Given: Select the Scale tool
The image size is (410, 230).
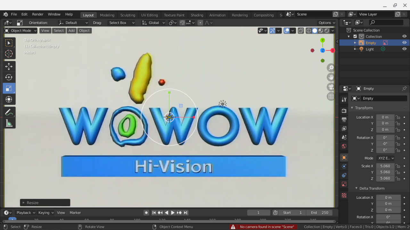Looking at the screenshot, I should pos(9,88).
